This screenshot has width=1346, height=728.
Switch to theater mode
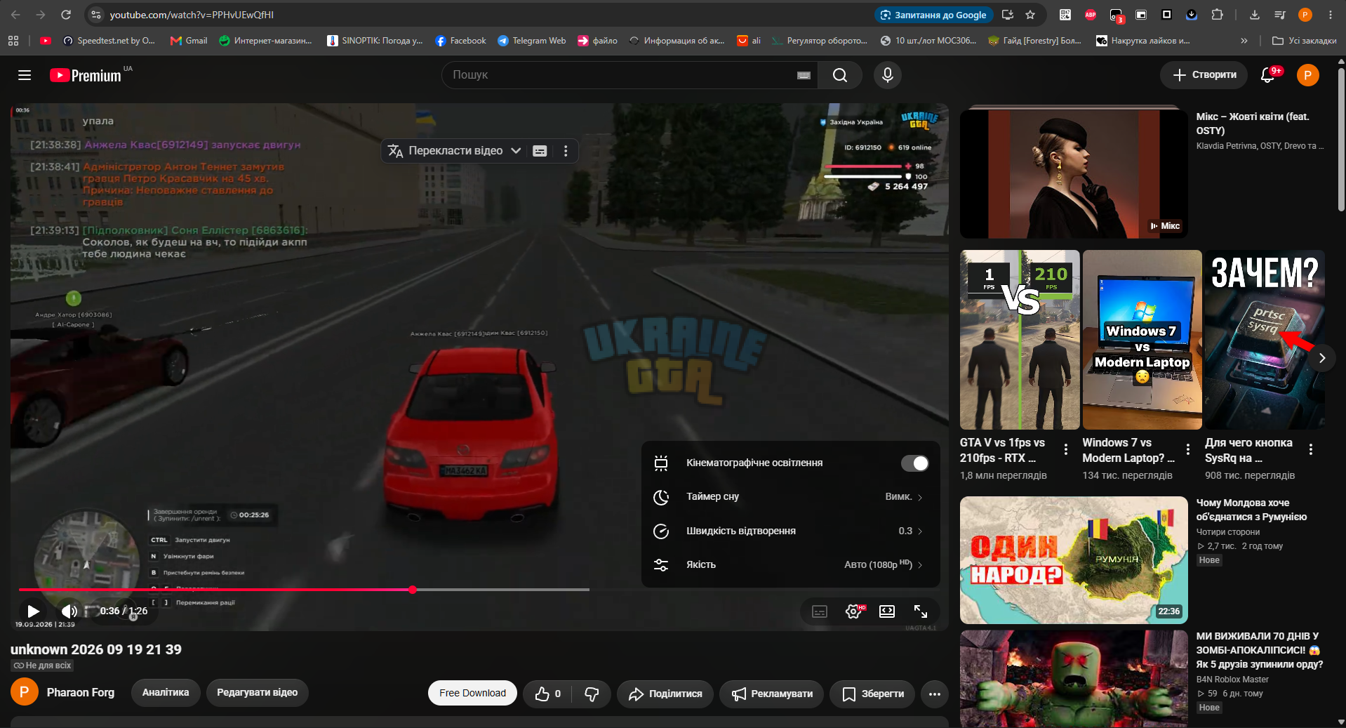coord(887,611)
